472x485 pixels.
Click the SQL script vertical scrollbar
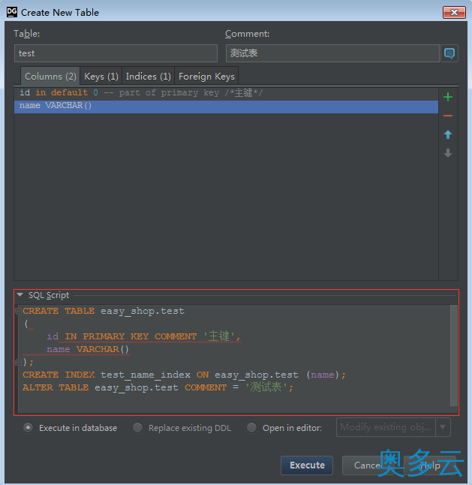pyautogui.click(x=454, y=355)
